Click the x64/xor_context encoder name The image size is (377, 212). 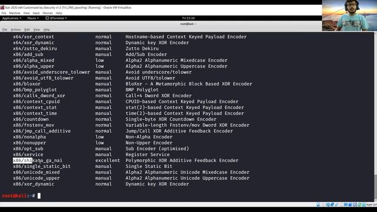pos(34,37)
